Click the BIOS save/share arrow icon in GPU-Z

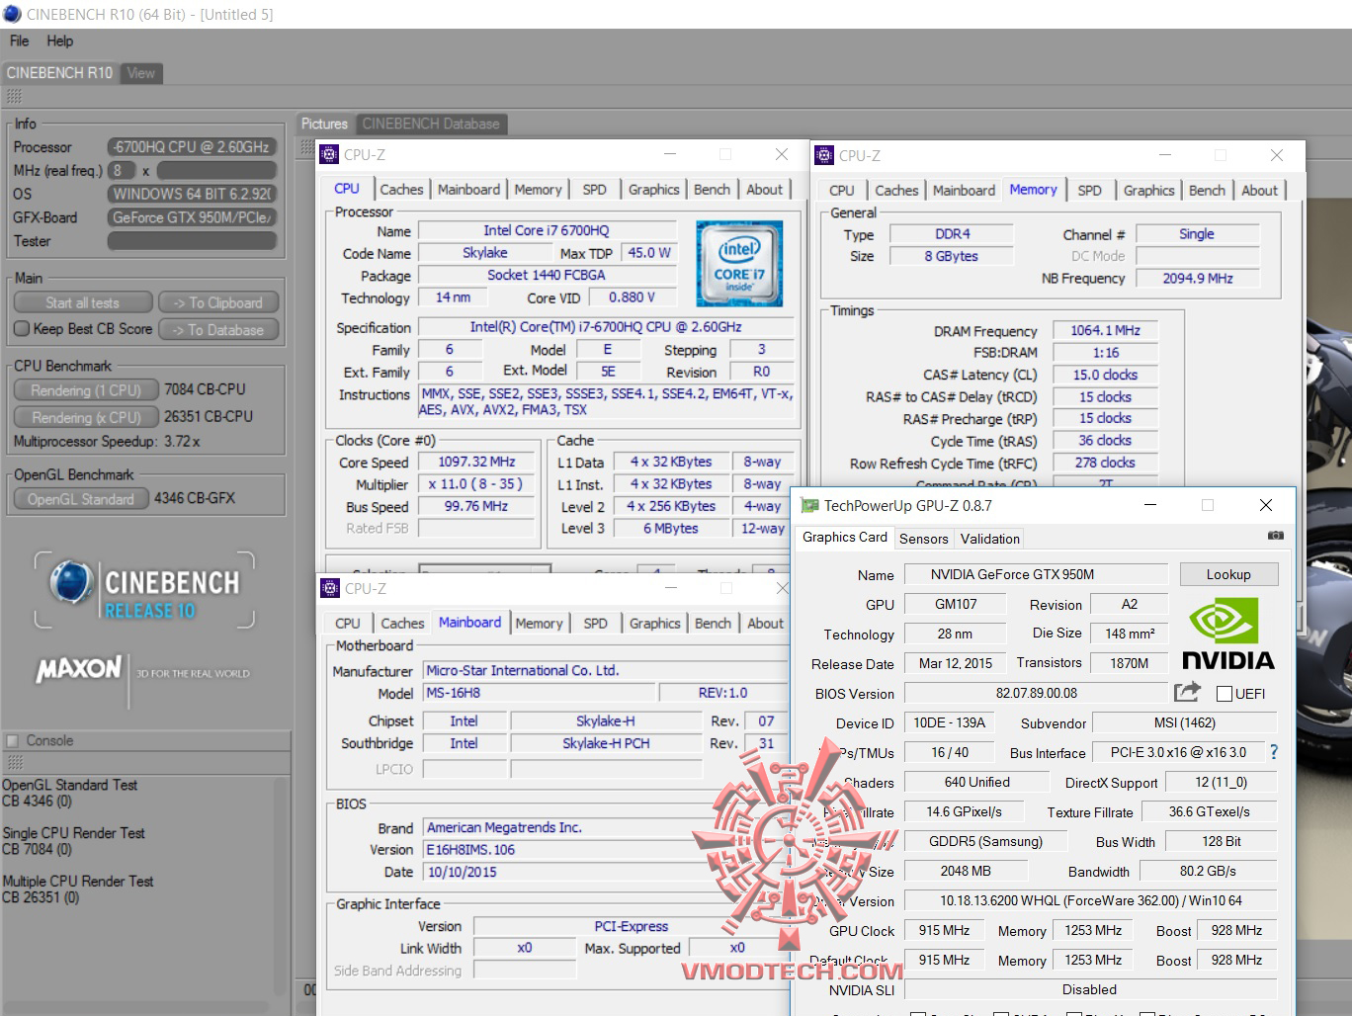coord(1187,692)
